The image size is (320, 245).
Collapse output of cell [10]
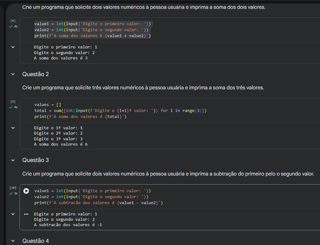click(13, 214)
